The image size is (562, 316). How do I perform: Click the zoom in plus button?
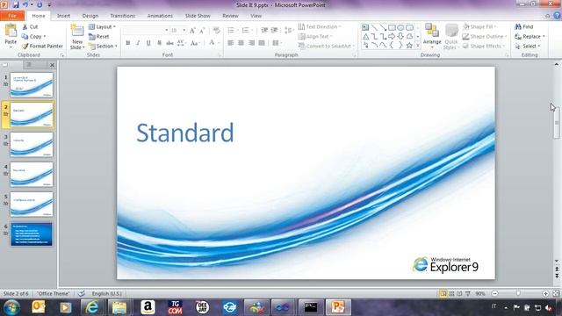[545, 294]
